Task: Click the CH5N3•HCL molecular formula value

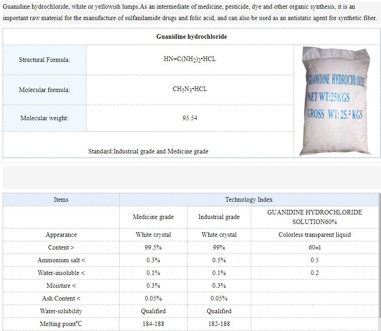Action: click(190, 89)
